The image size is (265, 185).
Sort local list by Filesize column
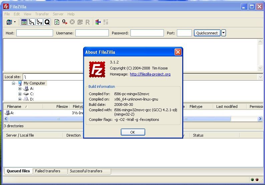coord(57,107)
